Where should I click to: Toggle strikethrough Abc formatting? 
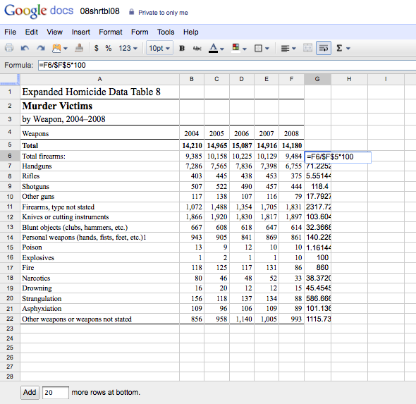(x=197, y=48)
